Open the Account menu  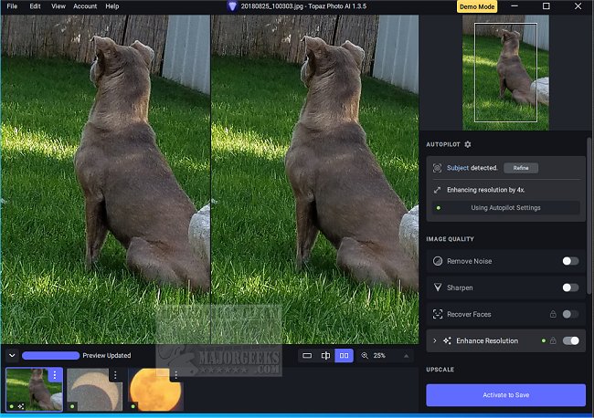pos(85,6)
